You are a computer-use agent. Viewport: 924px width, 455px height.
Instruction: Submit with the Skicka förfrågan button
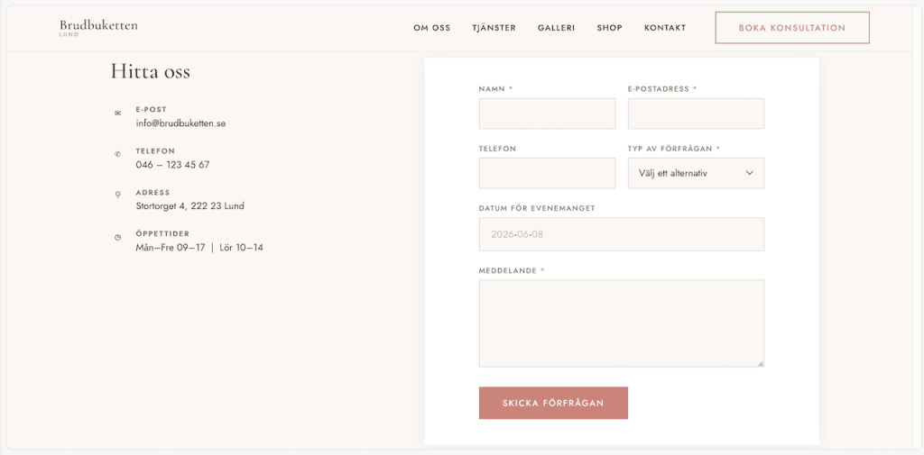point(553,404)
